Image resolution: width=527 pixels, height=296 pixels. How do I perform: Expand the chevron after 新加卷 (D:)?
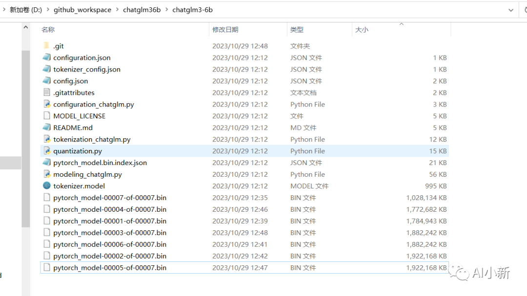pyautogui.click(x=48, y=10)
